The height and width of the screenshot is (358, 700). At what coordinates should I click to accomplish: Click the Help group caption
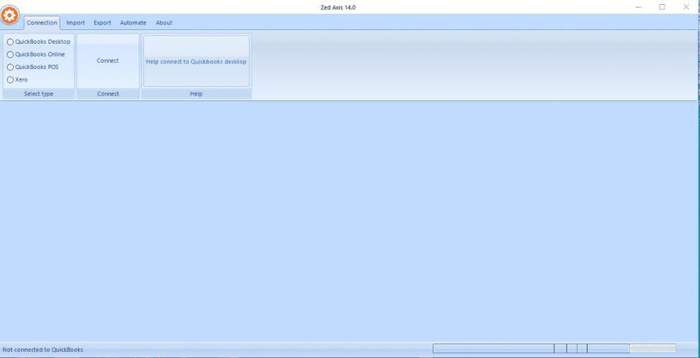[196, 94]
